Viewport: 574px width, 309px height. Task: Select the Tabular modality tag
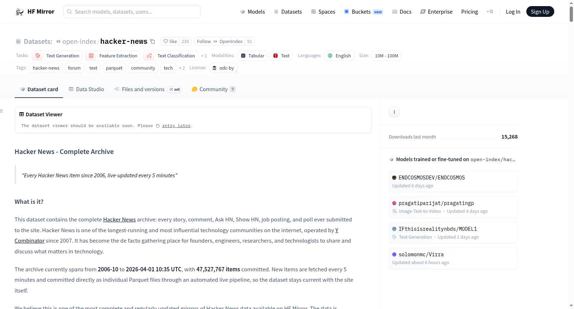pyautogui.click(x=253, y=56)
